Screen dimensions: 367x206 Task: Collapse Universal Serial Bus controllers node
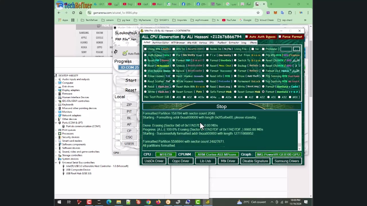click(56, 163)
